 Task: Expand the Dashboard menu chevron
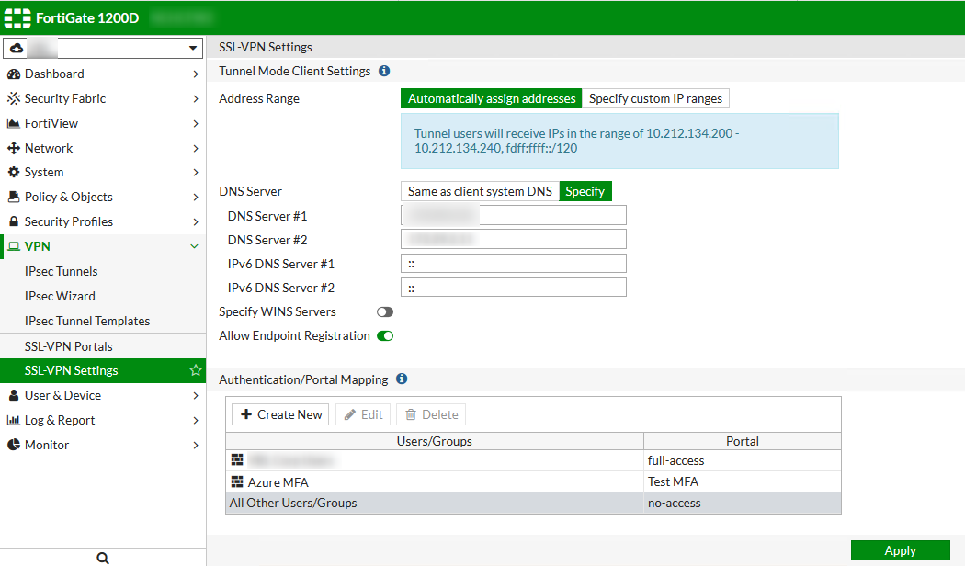[196, 74]
